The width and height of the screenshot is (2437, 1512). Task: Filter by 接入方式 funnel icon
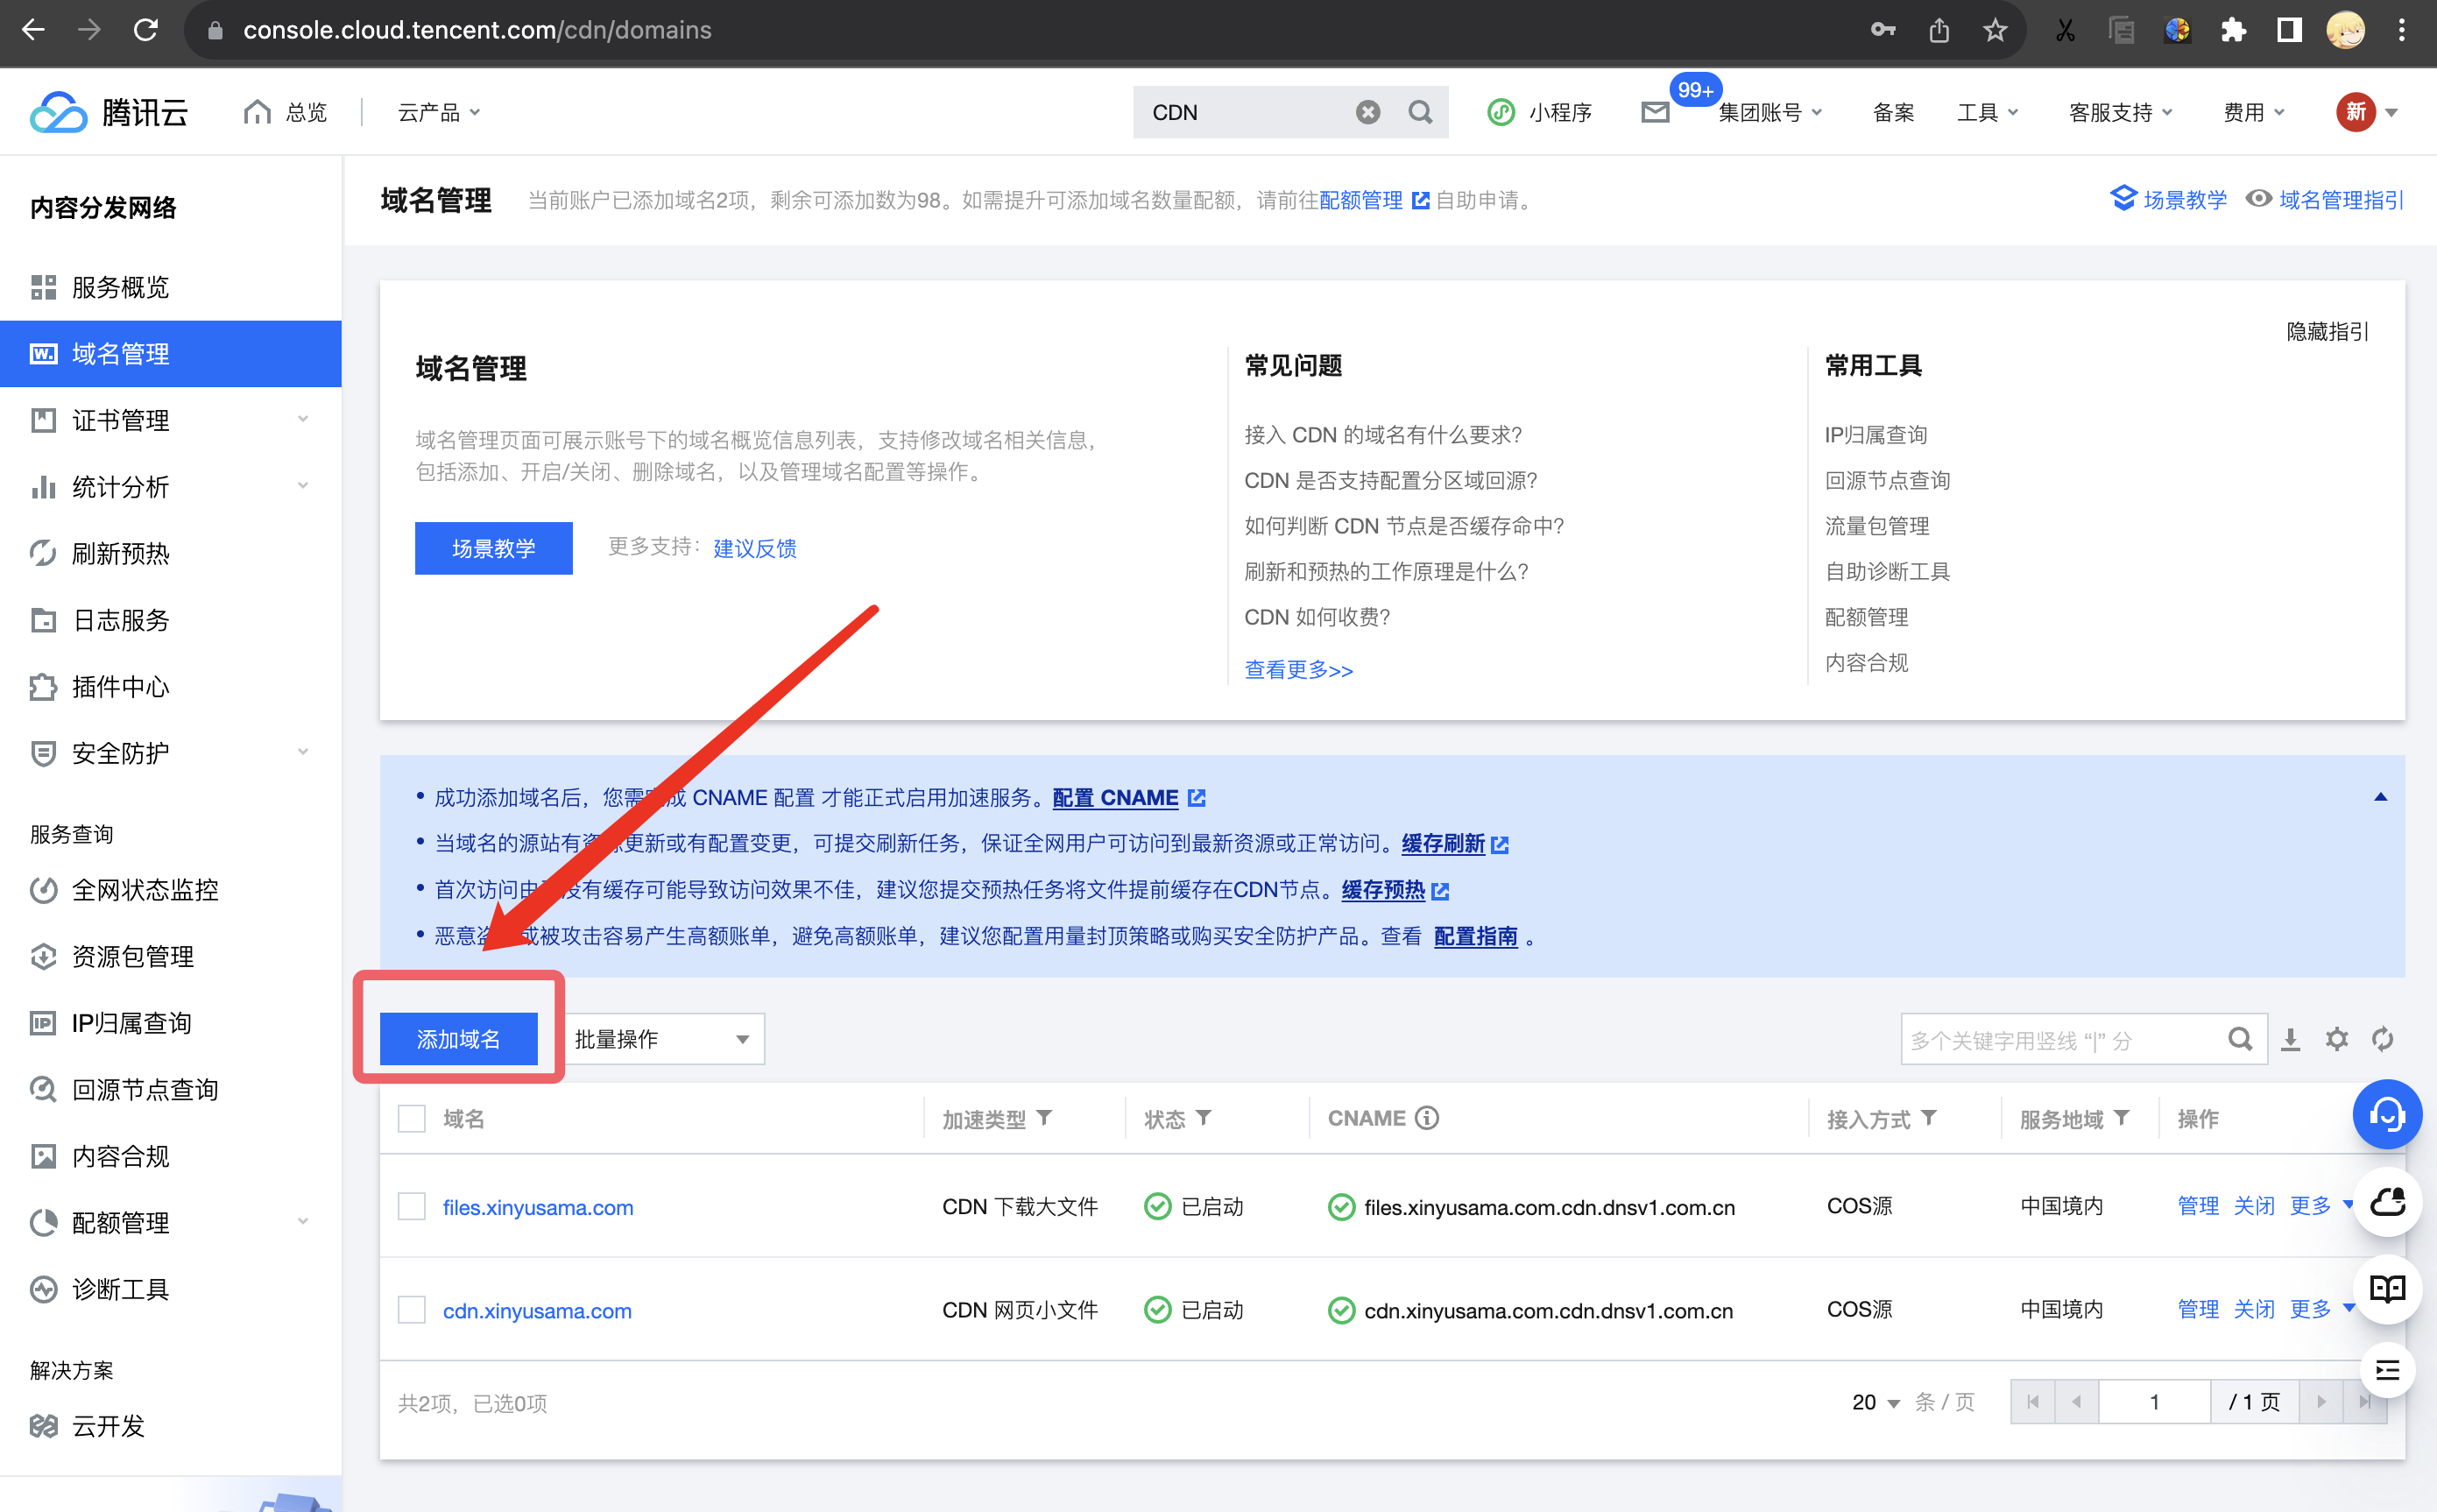1929,1118
